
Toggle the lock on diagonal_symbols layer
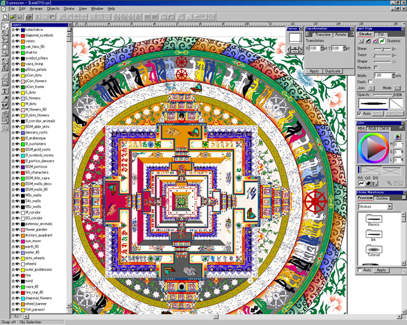[x=13, y=36]
